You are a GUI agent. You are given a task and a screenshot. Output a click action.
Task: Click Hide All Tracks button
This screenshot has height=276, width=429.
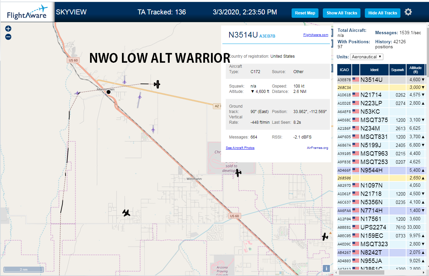pos(383,13)
